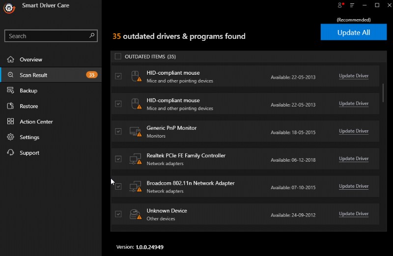
Task: Click the Backup sidebar icon
Action: click(10, 90)
